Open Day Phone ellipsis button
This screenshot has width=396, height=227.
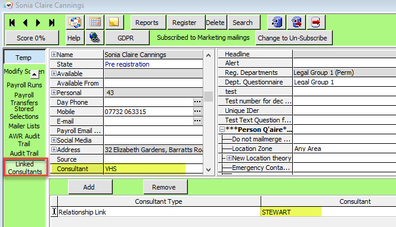coord(197,102)
